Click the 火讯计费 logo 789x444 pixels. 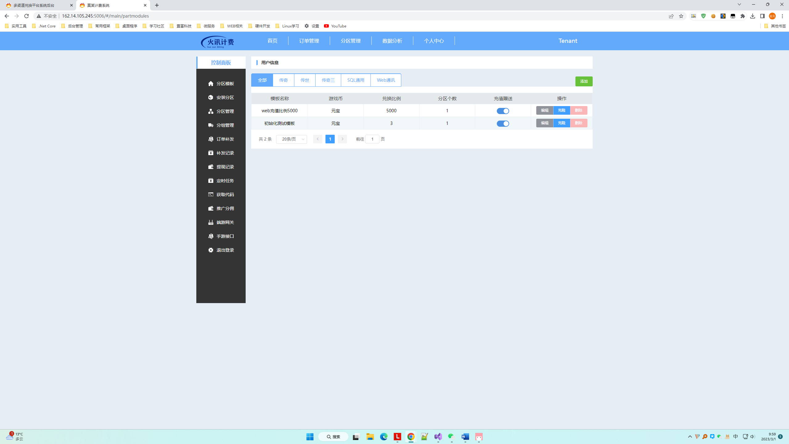218,42
